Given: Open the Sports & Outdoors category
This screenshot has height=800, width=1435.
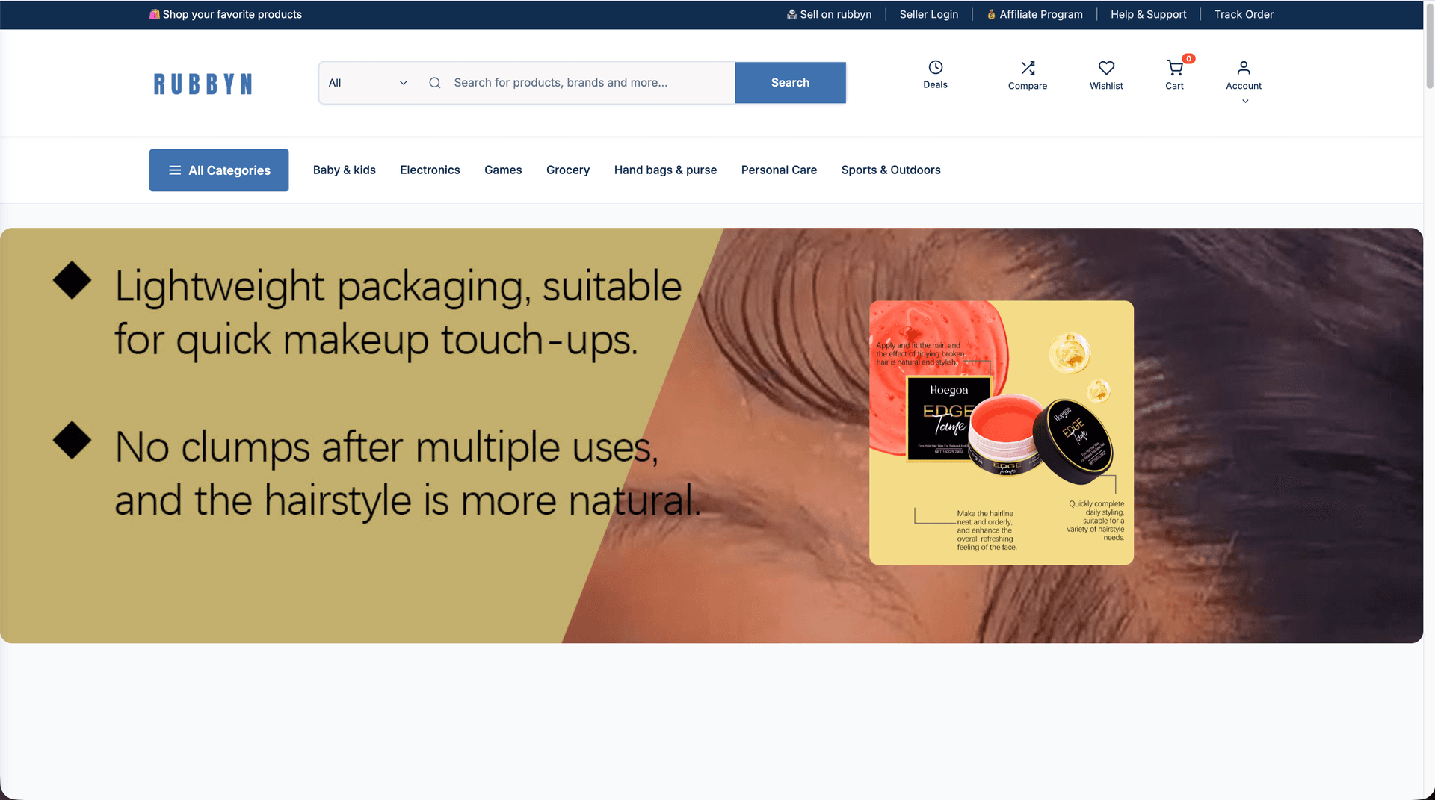Looking at the screenshot, I should [x=891, y=170].
